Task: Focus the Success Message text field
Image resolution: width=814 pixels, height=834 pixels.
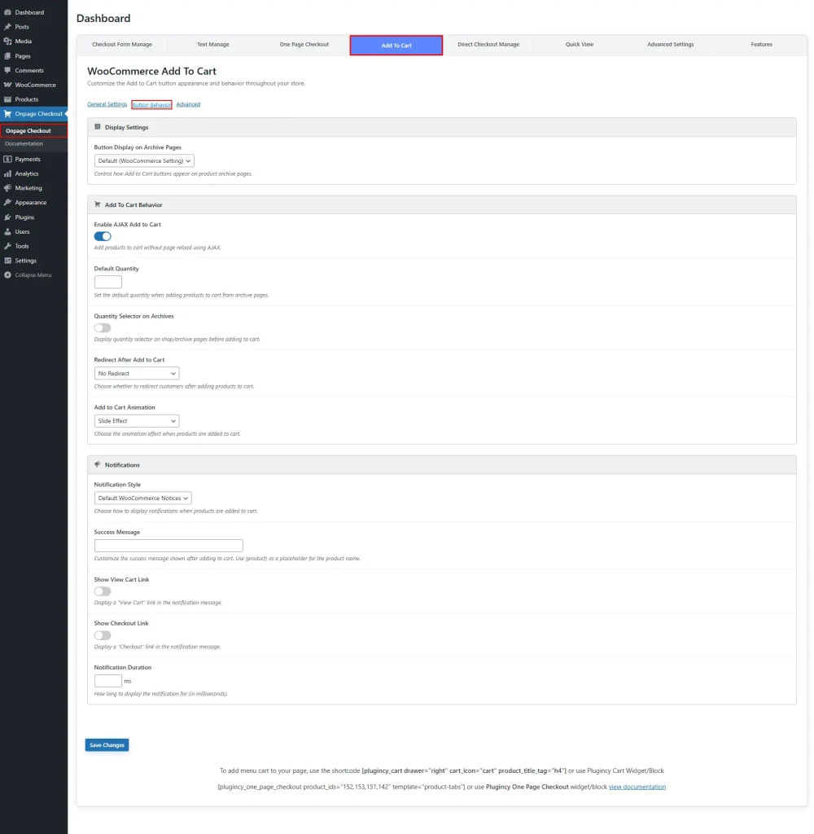Action: click(168, 545)
